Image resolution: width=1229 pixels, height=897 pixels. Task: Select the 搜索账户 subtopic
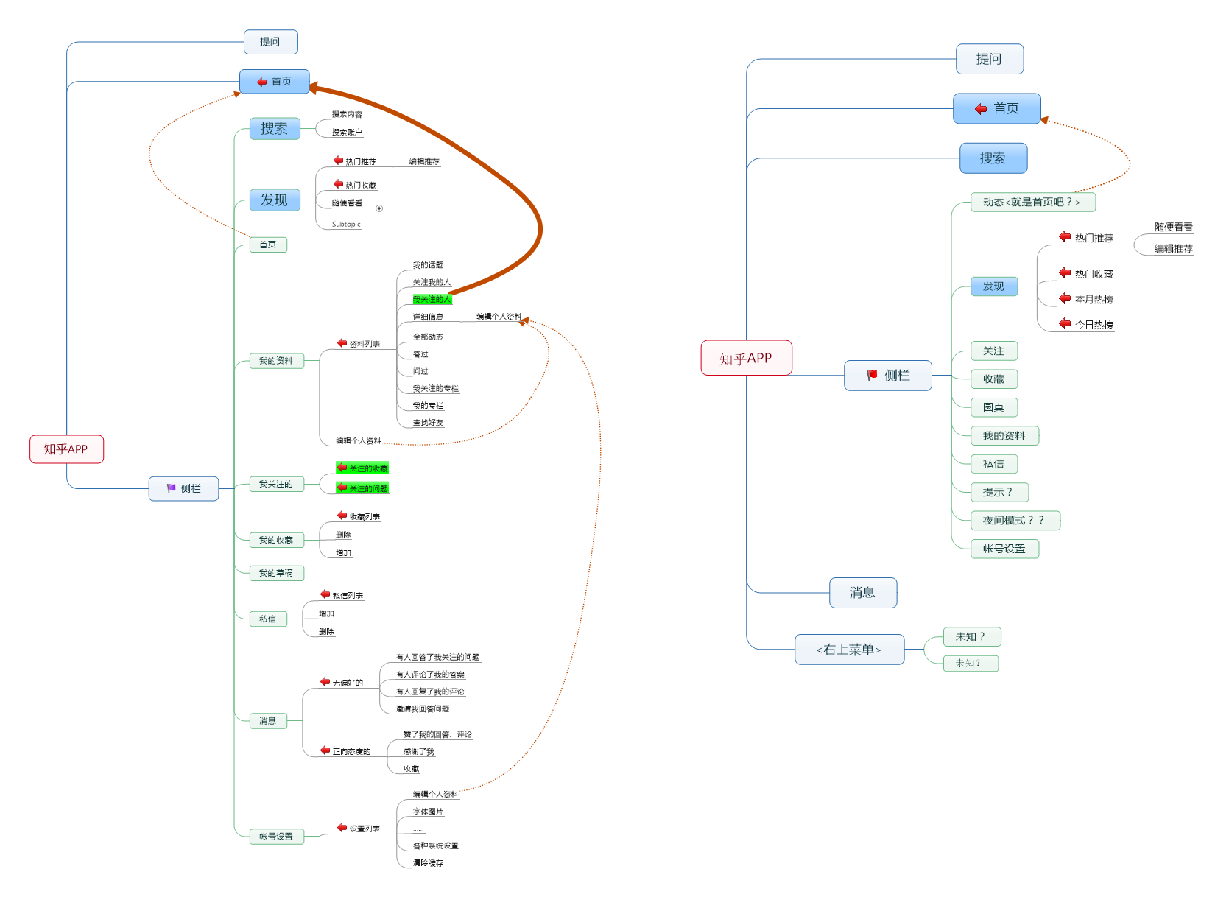[347, 133]
